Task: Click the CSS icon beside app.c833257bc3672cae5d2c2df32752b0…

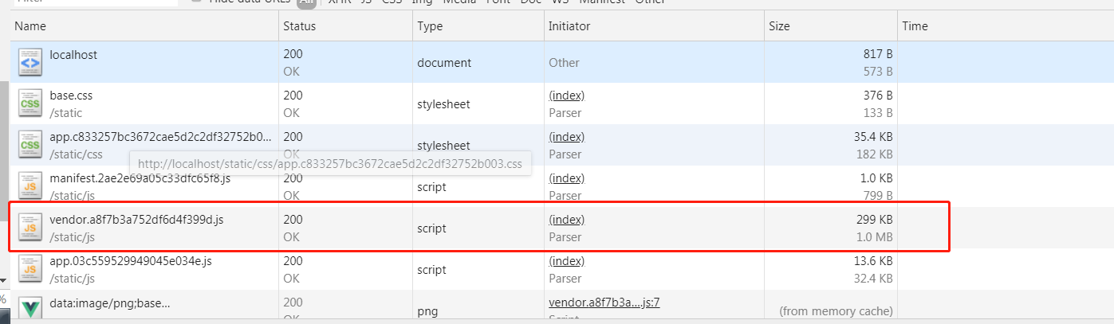Action: [x=30, y=146]
